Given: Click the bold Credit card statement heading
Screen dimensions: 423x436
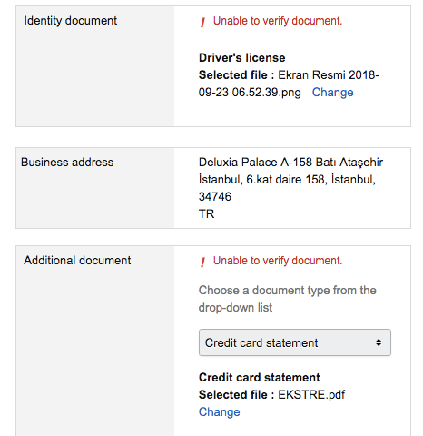Looking at the screenshot, I should [x=260, y=378].
